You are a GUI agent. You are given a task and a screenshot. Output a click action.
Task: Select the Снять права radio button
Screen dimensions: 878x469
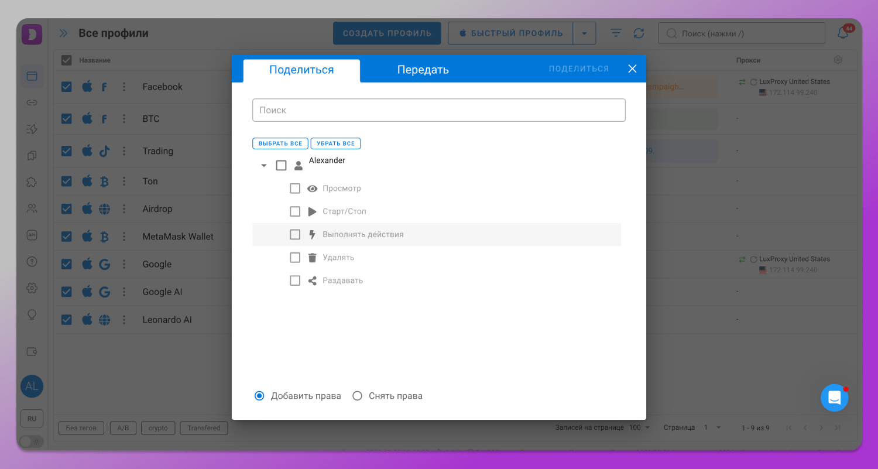(x=357, y=396)
